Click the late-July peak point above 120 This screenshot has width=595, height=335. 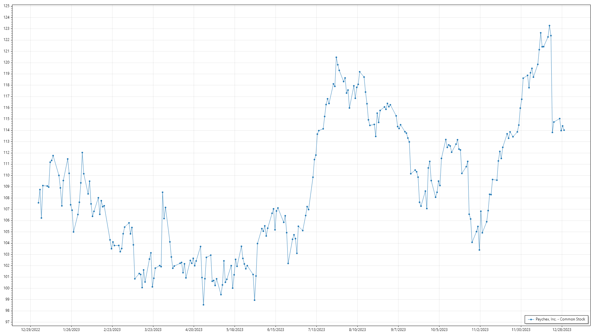point(336,57)
